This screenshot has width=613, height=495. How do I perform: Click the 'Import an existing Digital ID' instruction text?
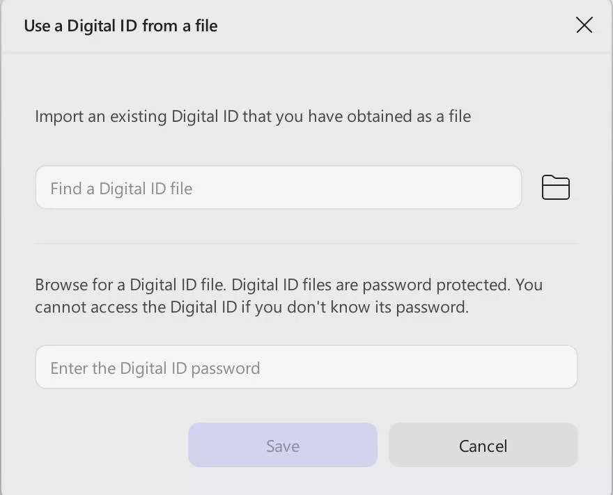[253, 116]
